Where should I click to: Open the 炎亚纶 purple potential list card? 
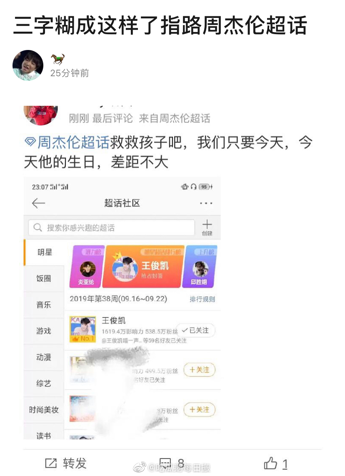(x=87, y=267)
